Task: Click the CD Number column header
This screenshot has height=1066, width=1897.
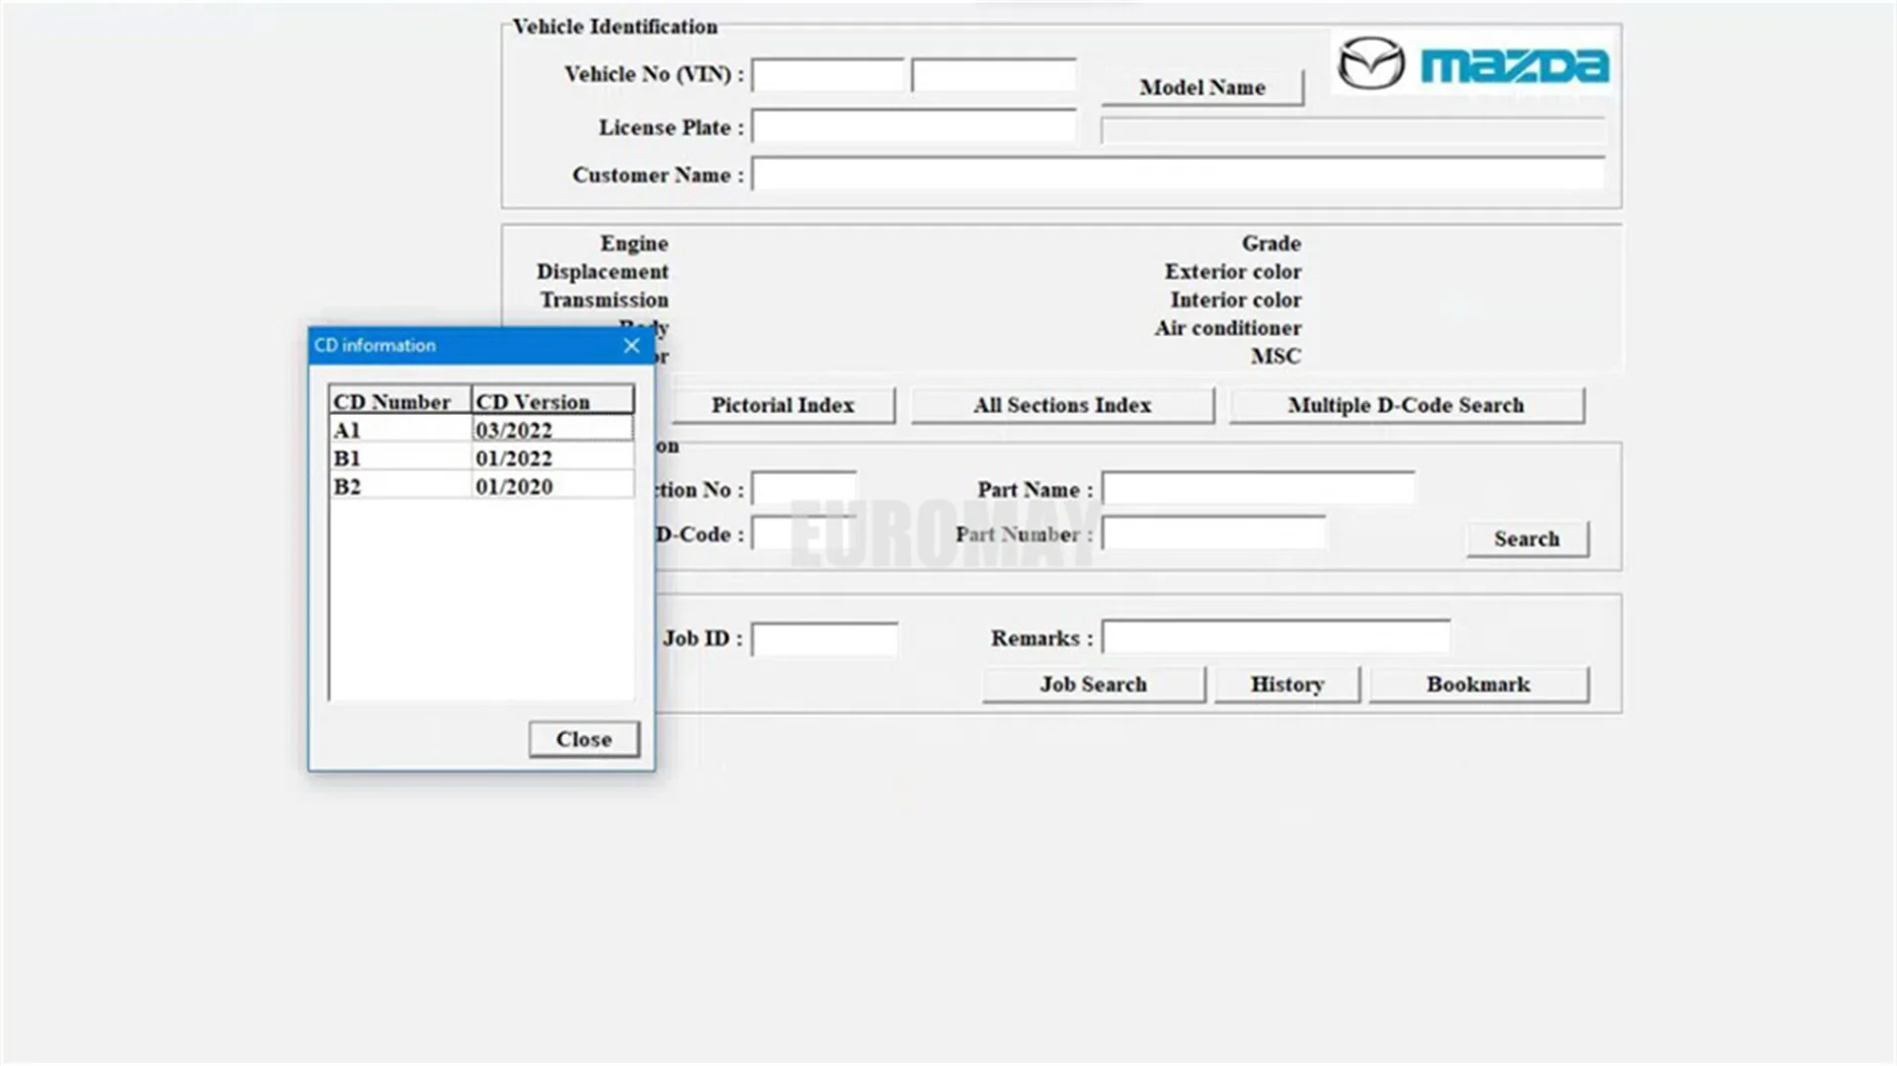Action: click(x=400, y=400)
